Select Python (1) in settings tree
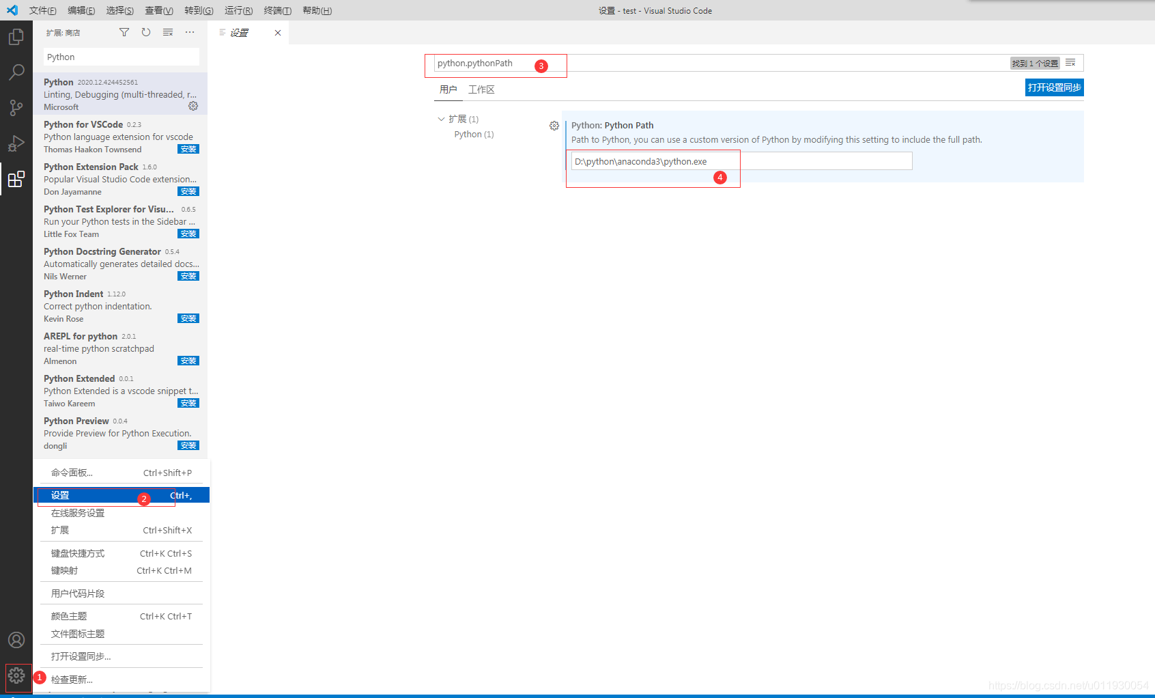The image size is (1155, 698). point(474,135)
